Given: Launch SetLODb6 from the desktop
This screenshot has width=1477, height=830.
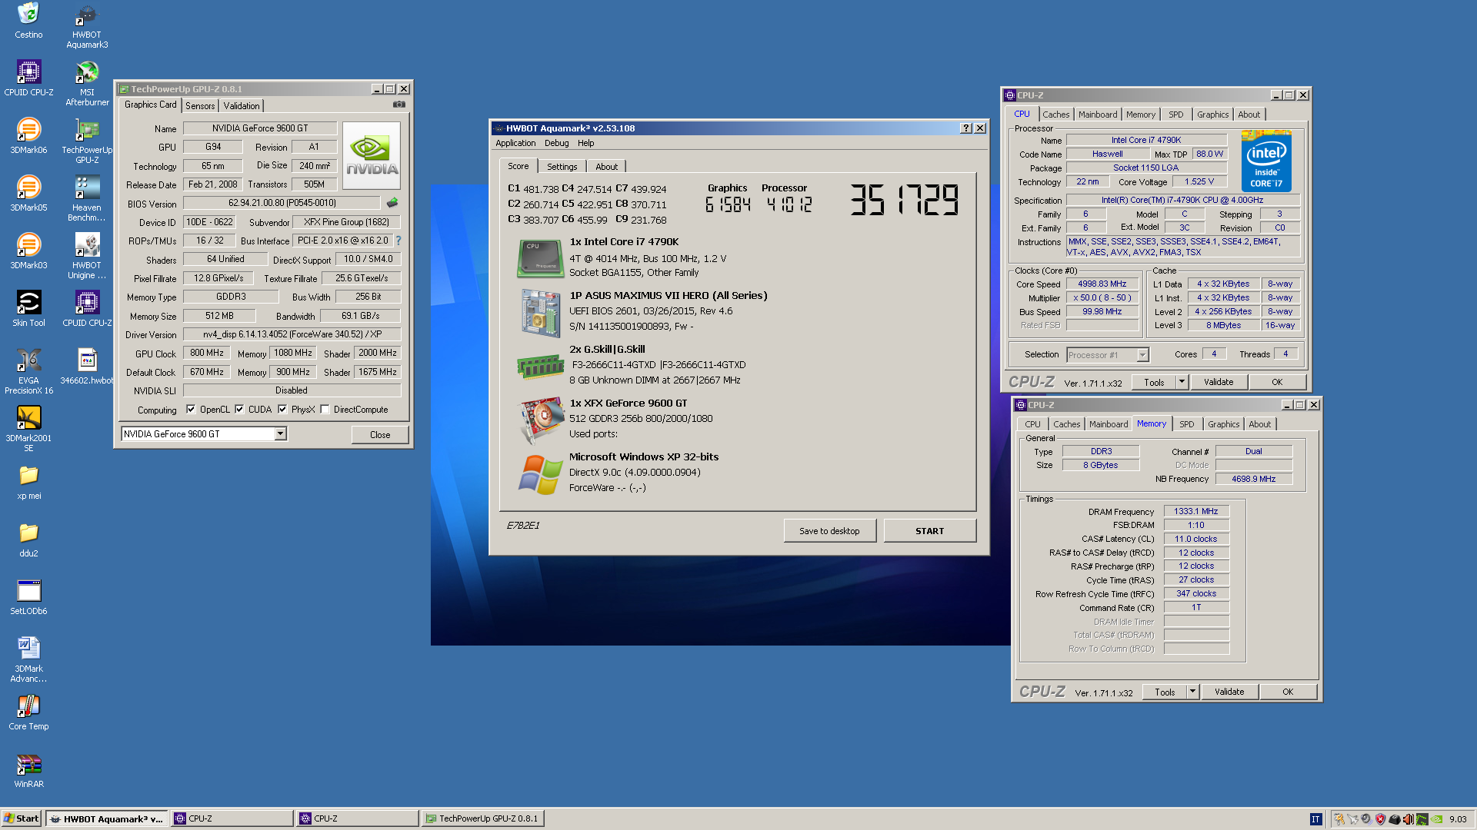Looking at the screenshot, I should 28,596.
